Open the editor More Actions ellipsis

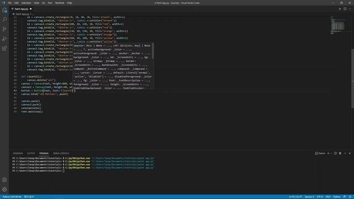(350, 9)
